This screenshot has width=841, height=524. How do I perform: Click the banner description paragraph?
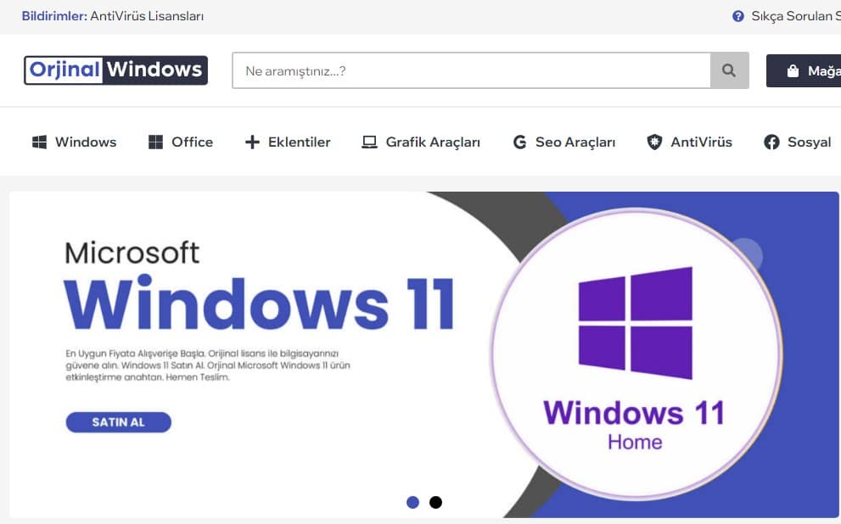pos(208,365)
